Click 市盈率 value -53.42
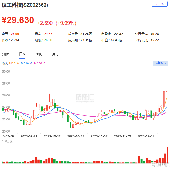 [x=118, y=34]
